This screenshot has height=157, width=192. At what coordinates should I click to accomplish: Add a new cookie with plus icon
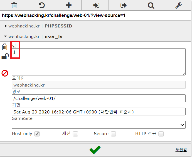click(x=69, y=5)
